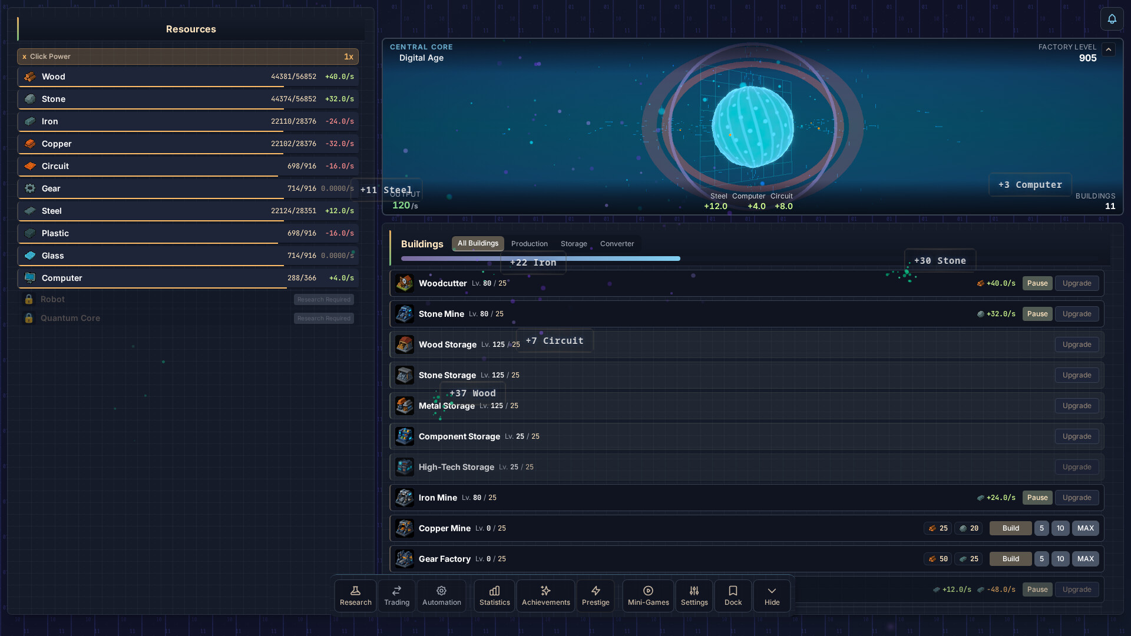Switch to the Converter tab

pos(617,244)
